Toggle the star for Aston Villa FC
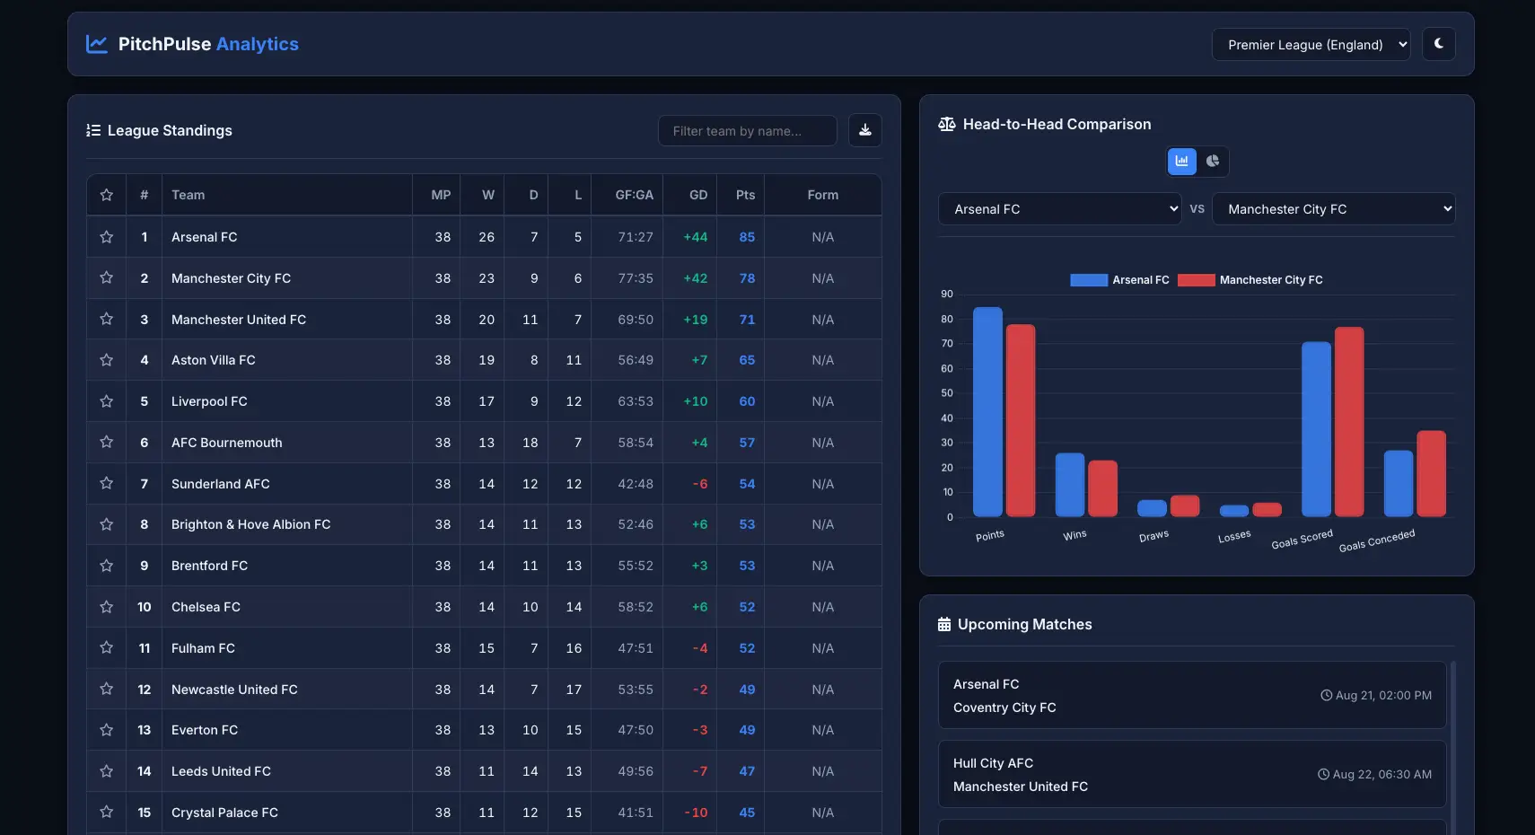 tap(107, 360)
